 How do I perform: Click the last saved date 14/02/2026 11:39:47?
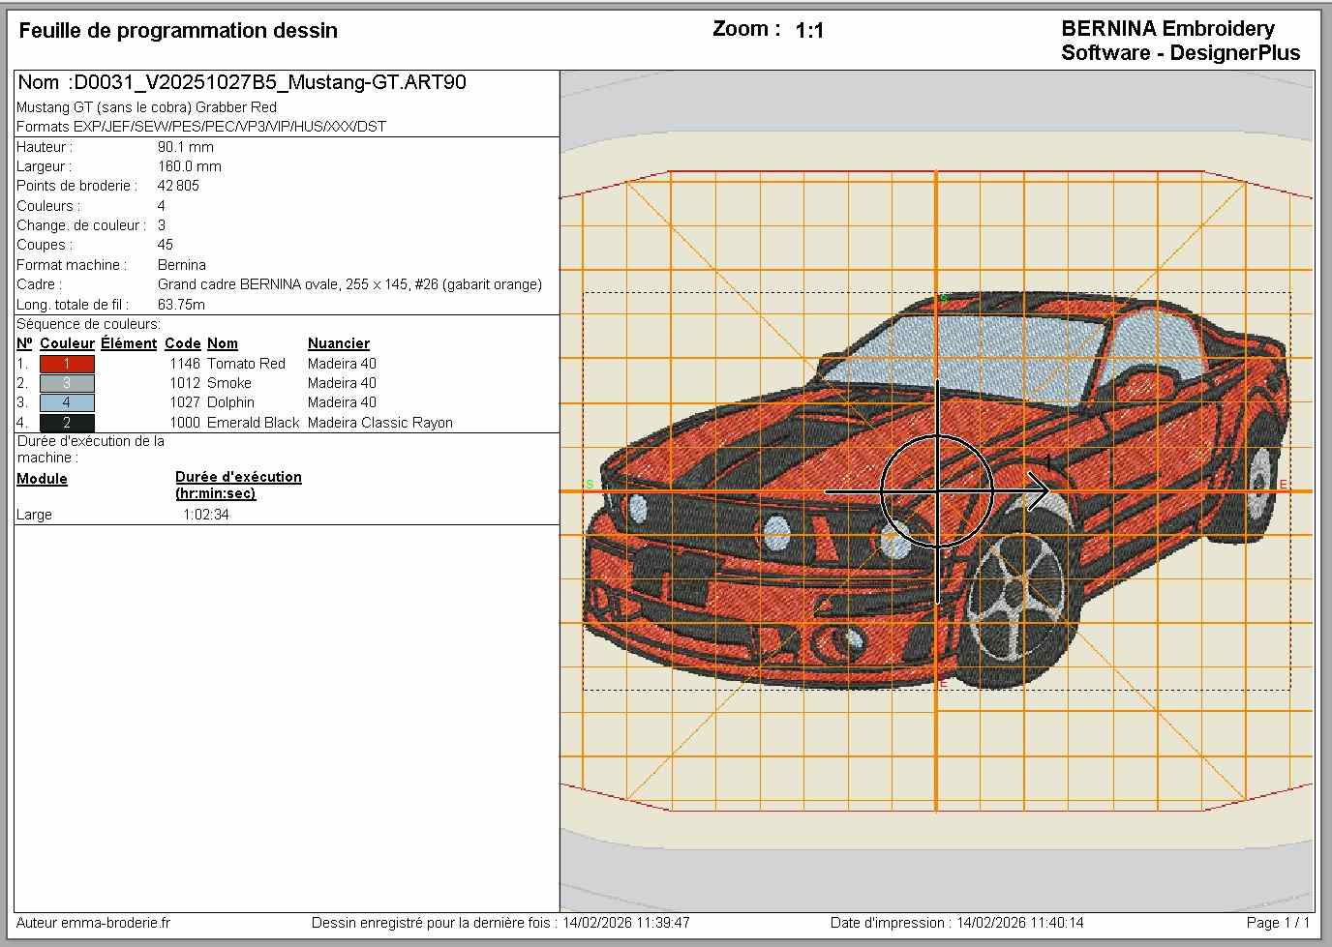pos(626,923)
